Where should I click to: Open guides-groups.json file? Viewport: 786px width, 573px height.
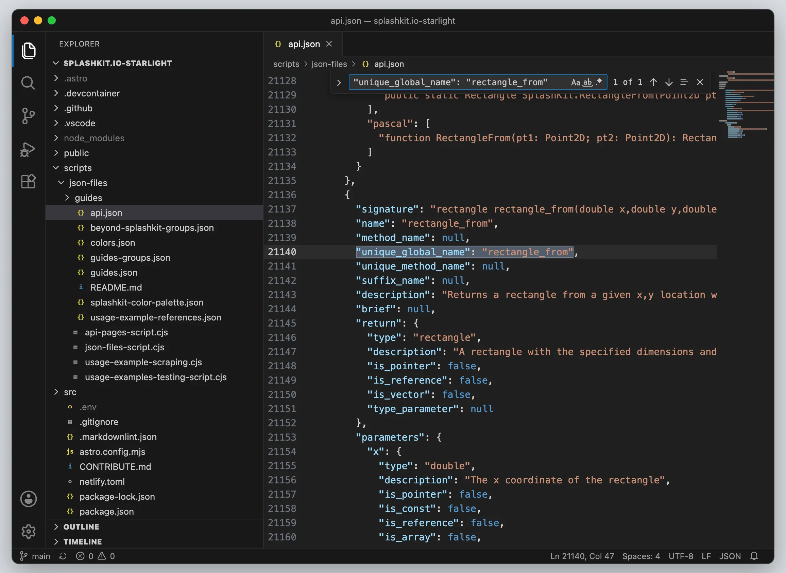[155, 257]
